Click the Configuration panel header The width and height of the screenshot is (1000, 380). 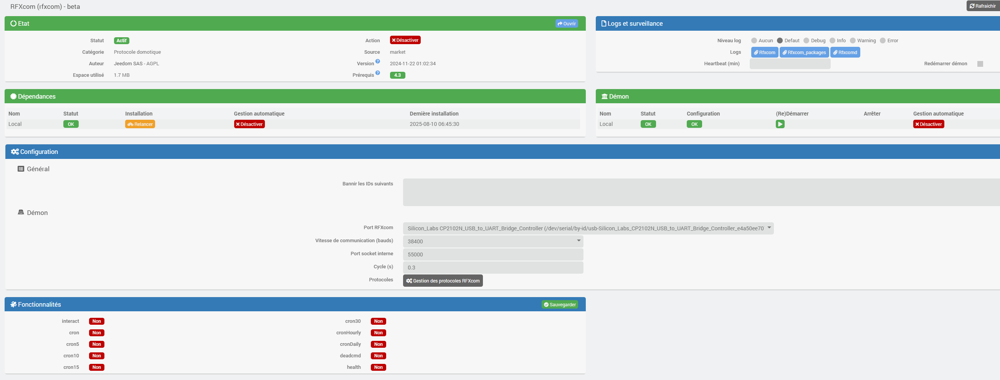503,152
